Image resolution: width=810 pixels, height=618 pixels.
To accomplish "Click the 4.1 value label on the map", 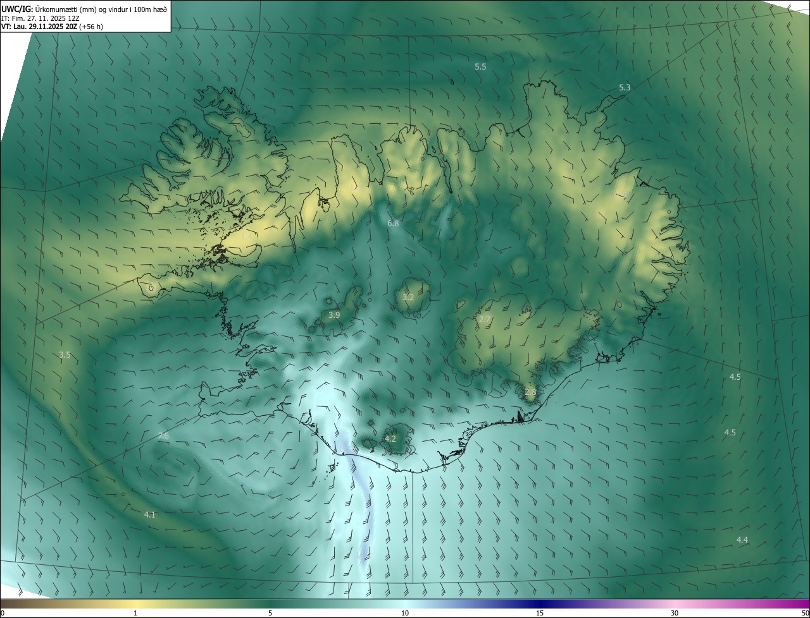I will pyautogui.click(x=150, y=515).
